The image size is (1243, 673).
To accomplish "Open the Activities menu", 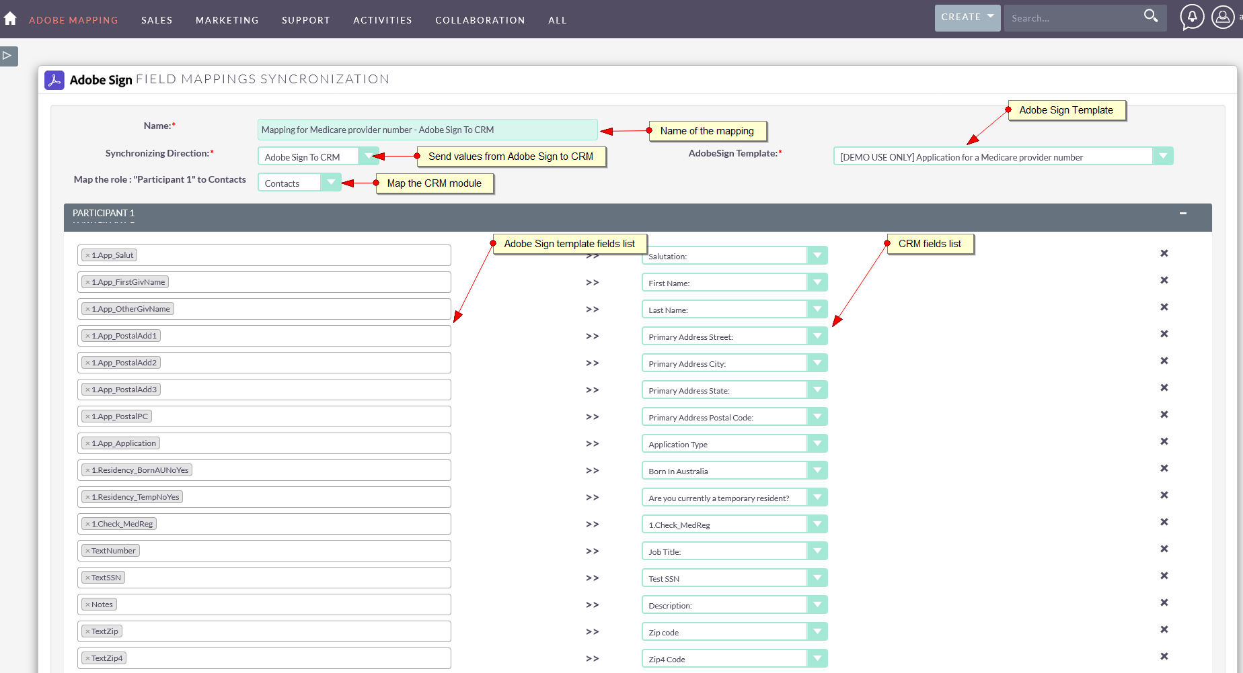I will pos(383,20).
